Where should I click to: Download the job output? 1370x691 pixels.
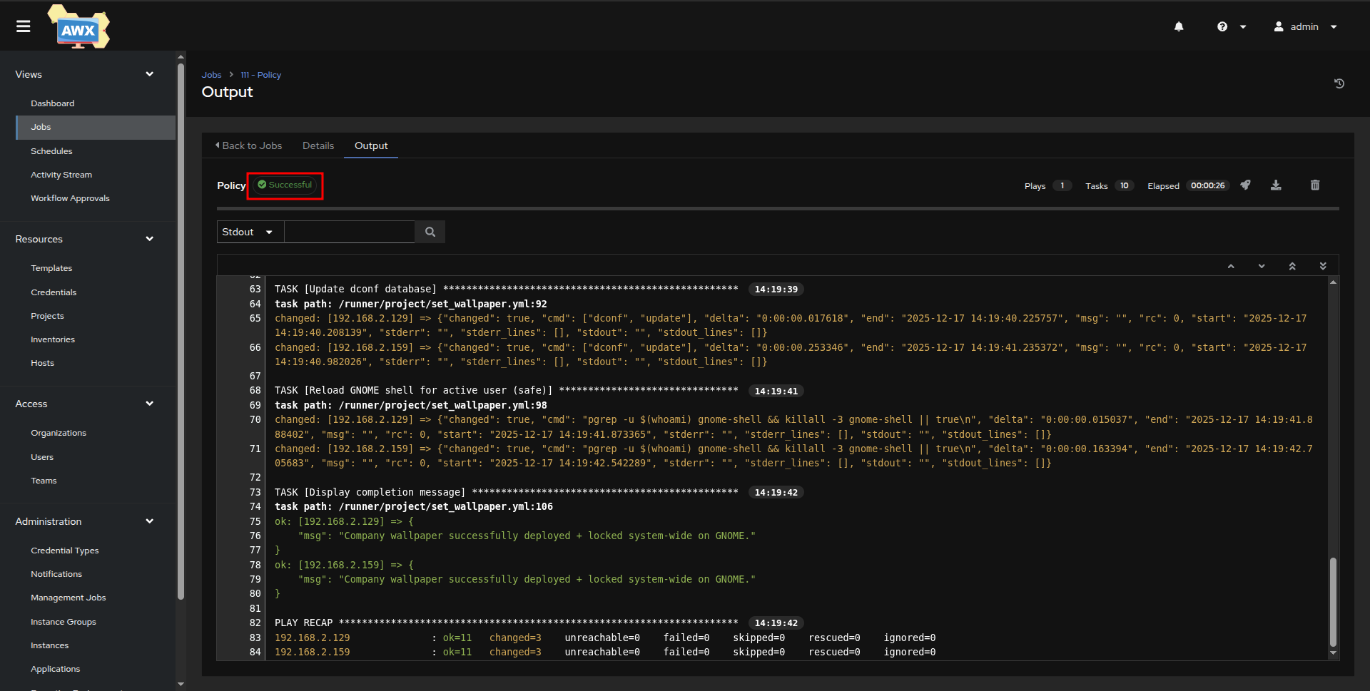click(x=1276, y=185)
